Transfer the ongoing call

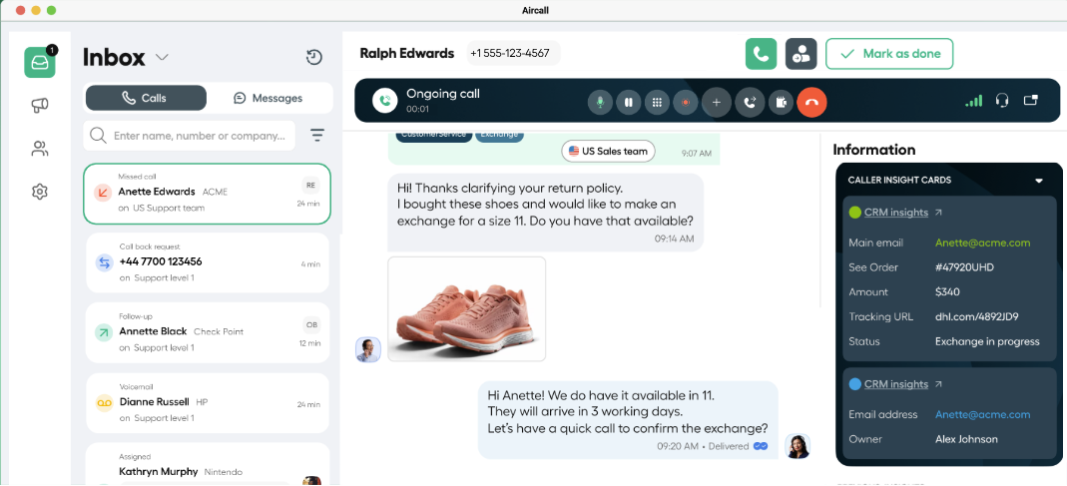click(750, 101)
